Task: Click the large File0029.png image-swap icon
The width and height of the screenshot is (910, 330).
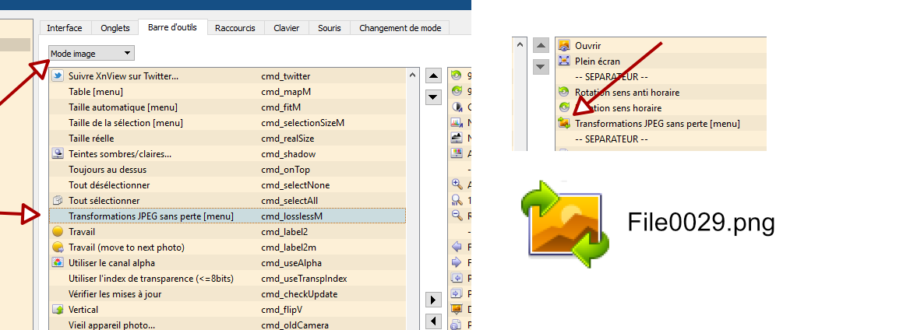Action: coord(566,224)
